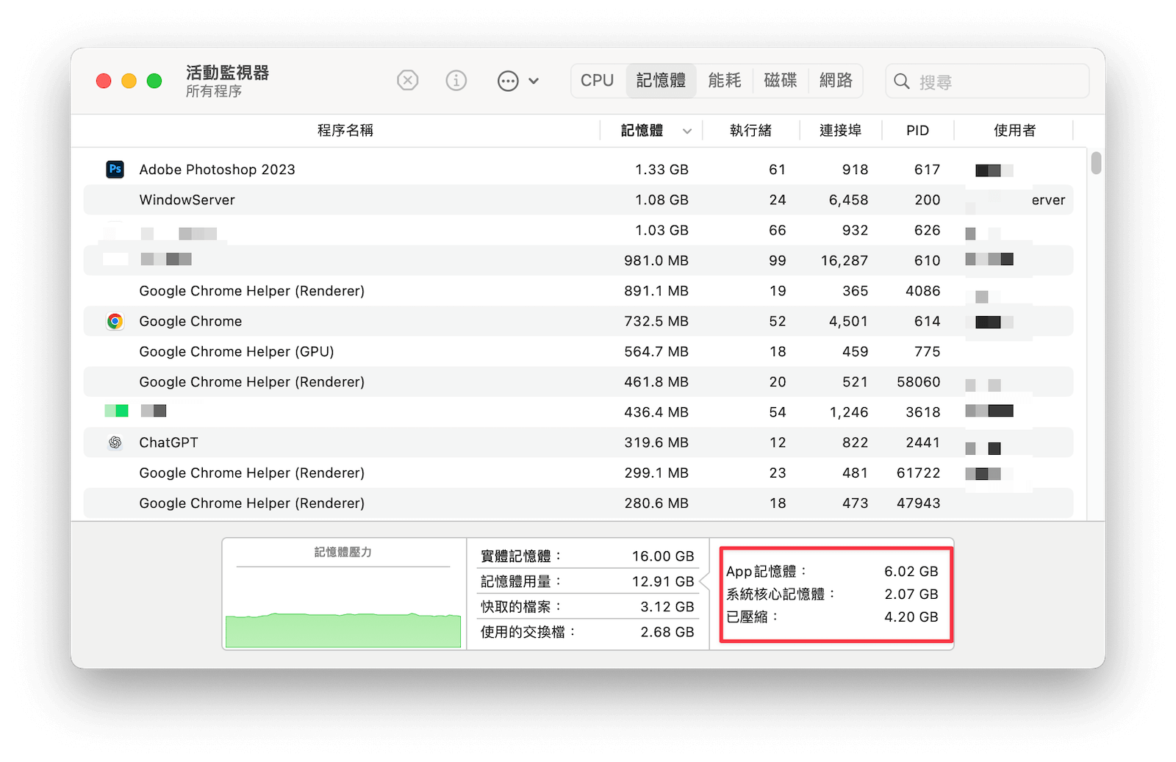Click the magnifier icon in the search box
The image size is (1176, 762).
(902, 81)
